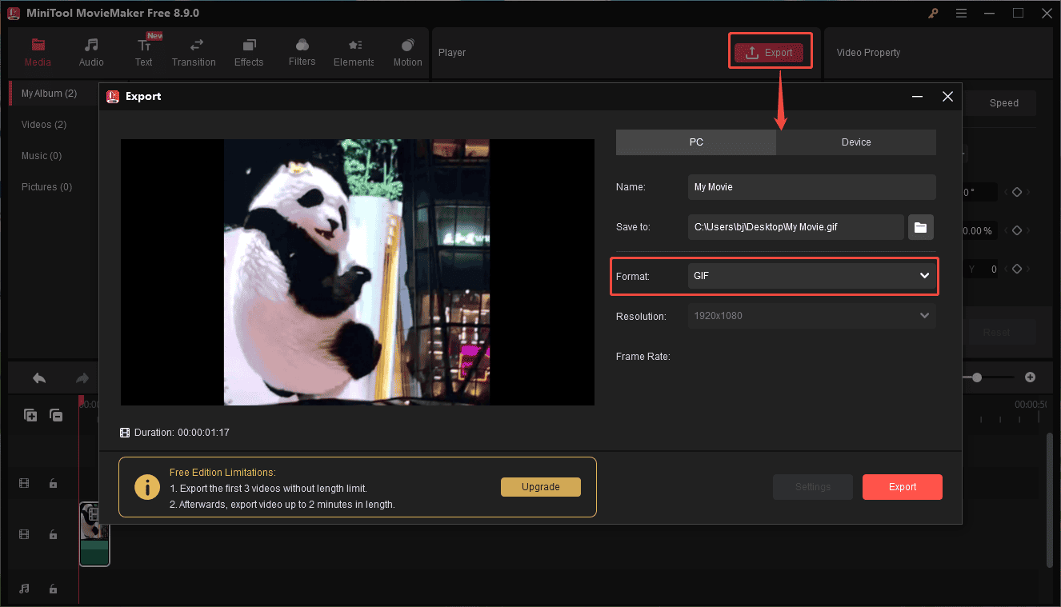Browse for a save folder in Export dialog
Viewport: 1061px width, 607px height.
(x=921, y=227)
